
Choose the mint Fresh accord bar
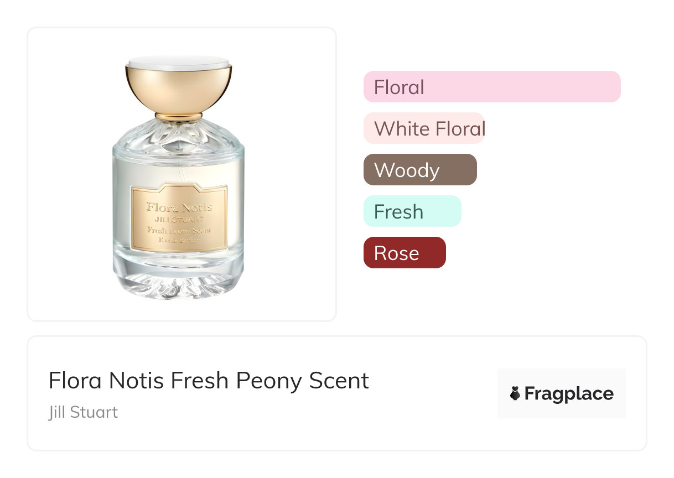(x=412, y=211)
